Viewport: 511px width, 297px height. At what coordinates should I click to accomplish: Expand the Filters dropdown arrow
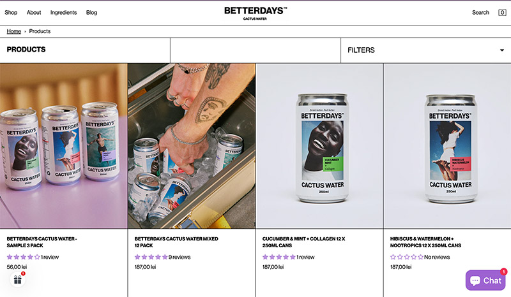click(x=502, y=50)
